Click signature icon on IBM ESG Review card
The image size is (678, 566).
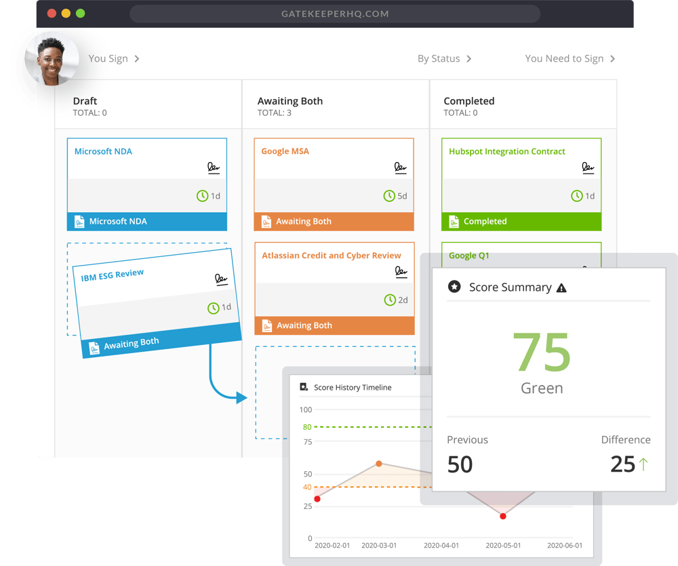(x=221, y=279)
